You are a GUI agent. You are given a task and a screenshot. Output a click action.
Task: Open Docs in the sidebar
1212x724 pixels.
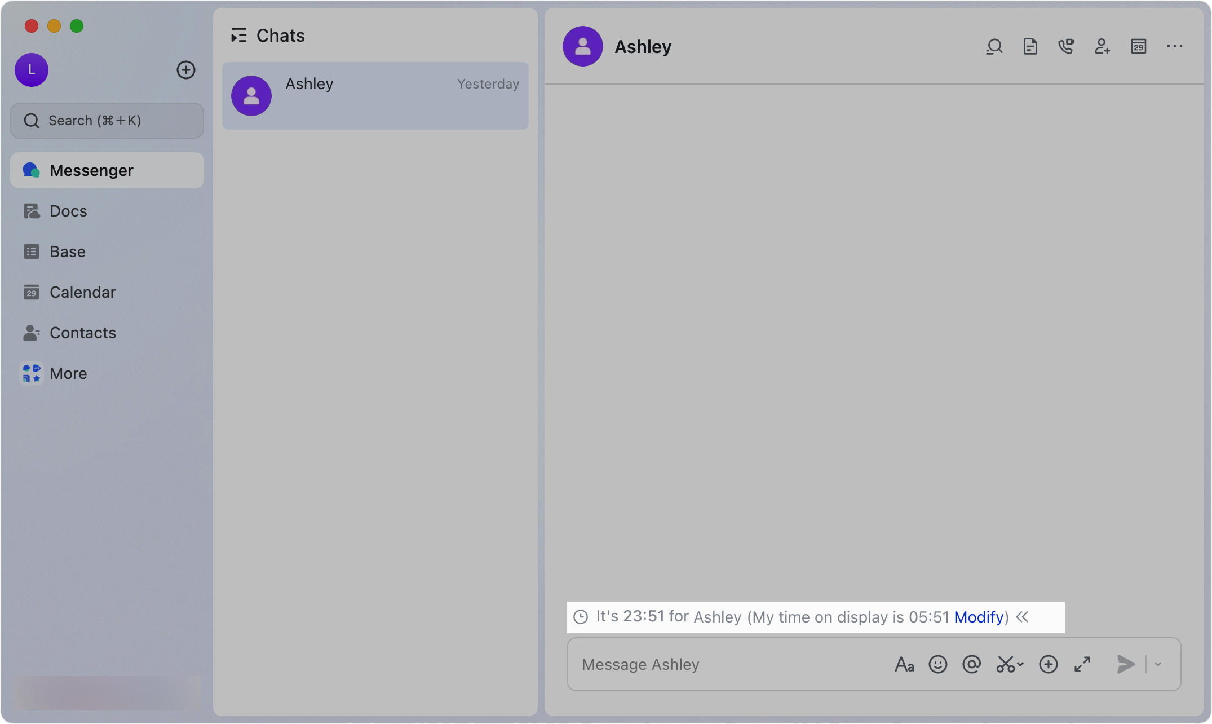coord(107,211)
